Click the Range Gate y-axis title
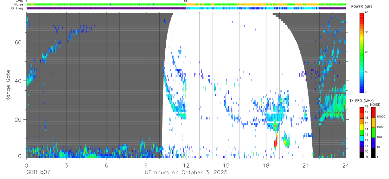This screenshot has width=389, height=179. (x=8, y=86)
